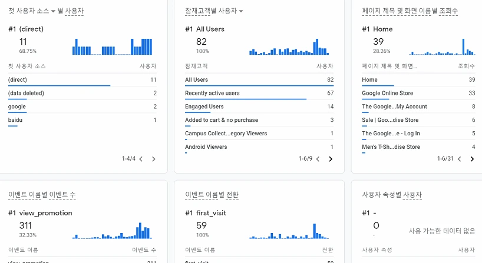Click the 1-6/9 pagination label
482x263 pixels.
pos(306,159)
